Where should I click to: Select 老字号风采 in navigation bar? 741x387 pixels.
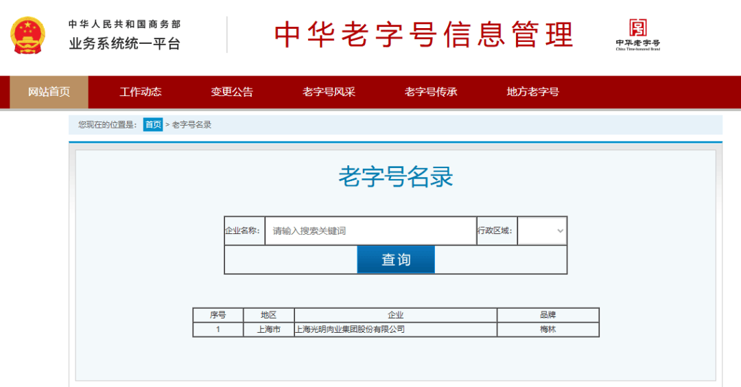tap(329, 92)
